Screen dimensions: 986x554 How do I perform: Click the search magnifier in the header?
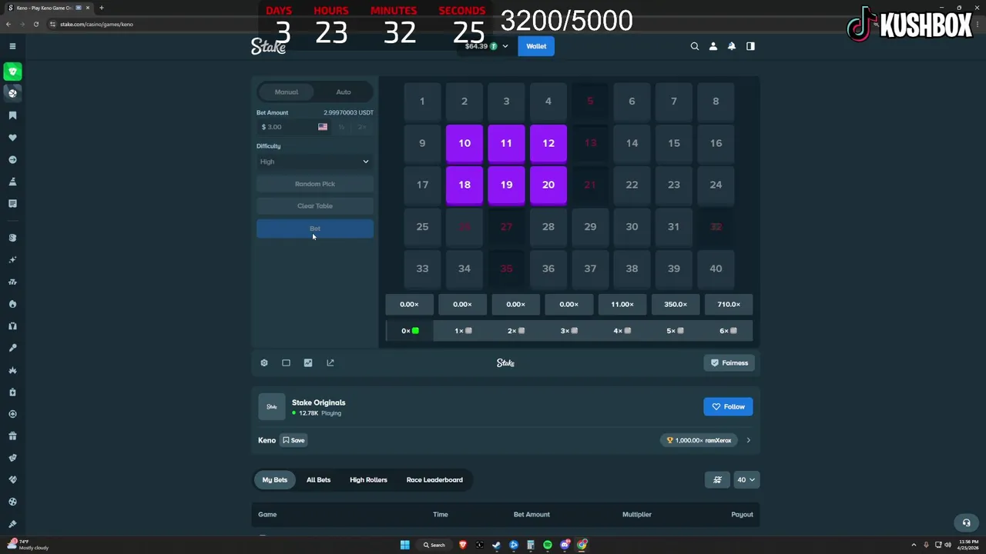695,46
